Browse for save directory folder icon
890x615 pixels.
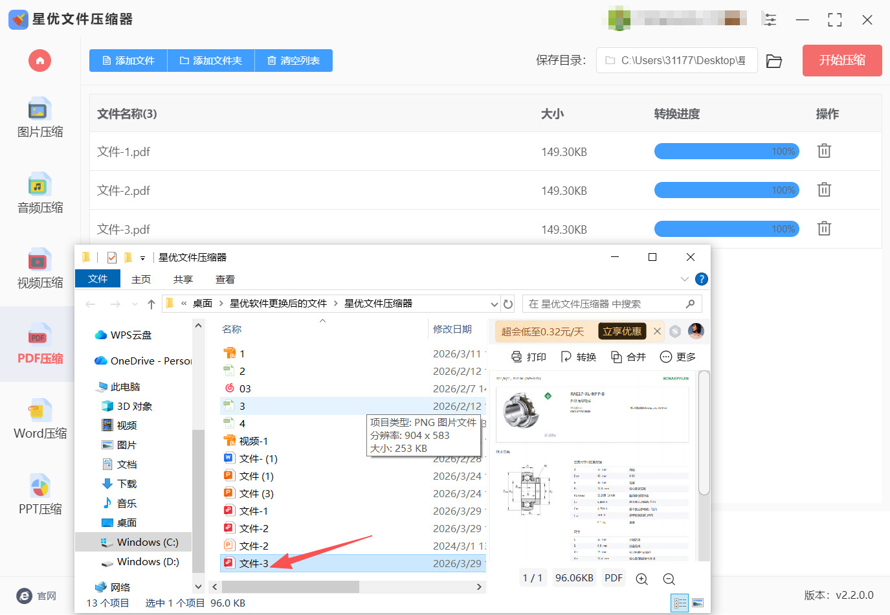(774, 61)
